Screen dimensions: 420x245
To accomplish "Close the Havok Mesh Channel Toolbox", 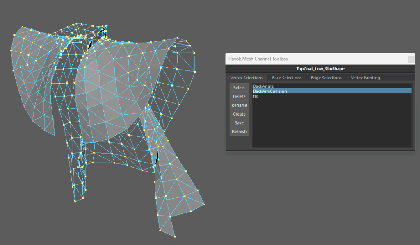I will [x=411, y=59].
